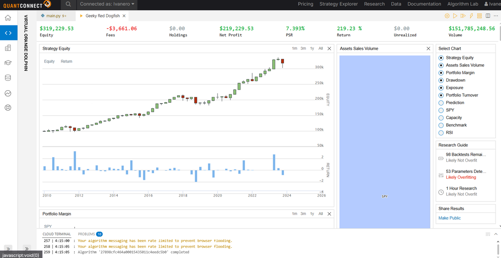This screenshot has width=501, height=258.
Task: Toggle the Portfolio Margin chart radio
Action: coord(441,73)
